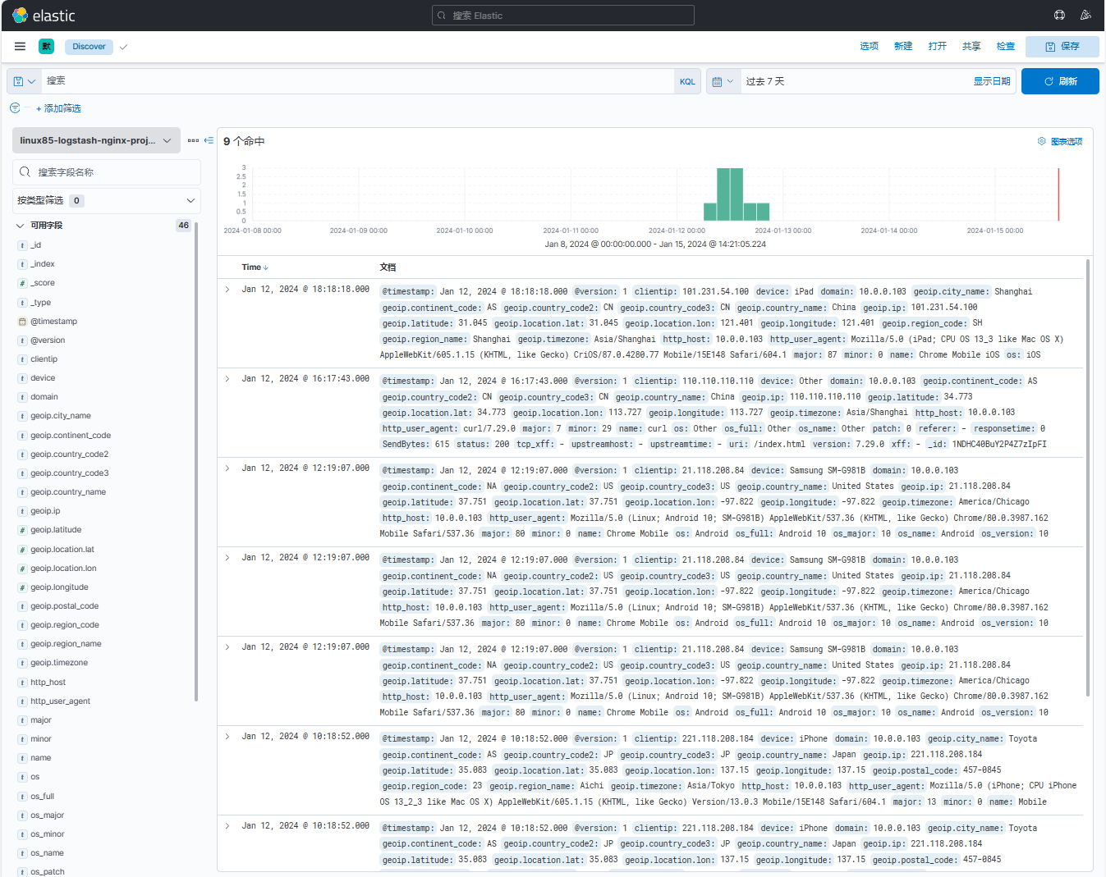Open the newsfeed icon in header
The width and height of the screenshot is (1106, 877).
tap(1085, 16)
